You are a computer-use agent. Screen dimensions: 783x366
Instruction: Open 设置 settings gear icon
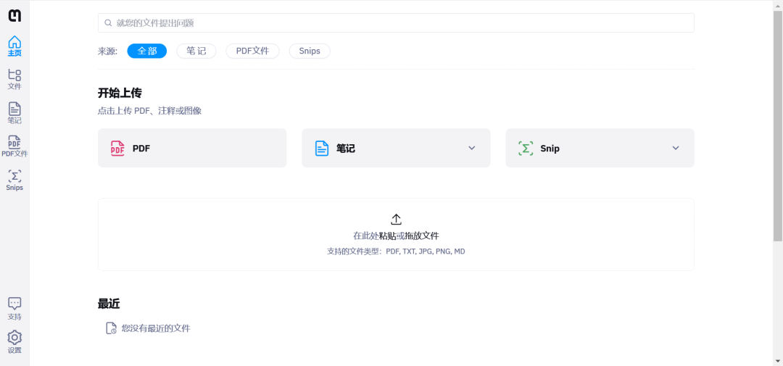(x=14, y=341)
